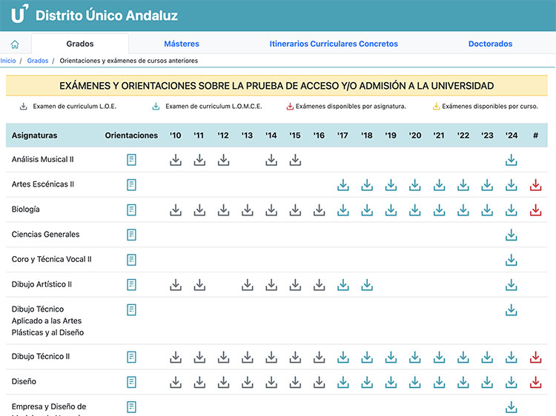Download Diseño 2013 exam

pyautogui.click(x=248, y=383)
